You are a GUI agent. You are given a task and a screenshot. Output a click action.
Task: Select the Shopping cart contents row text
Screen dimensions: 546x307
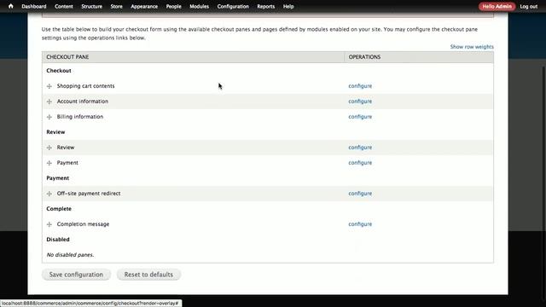[x=85, y=86]
